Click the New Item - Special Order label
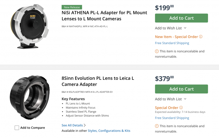Viewport: 219px width, 138px height. (x=176, y=37)
